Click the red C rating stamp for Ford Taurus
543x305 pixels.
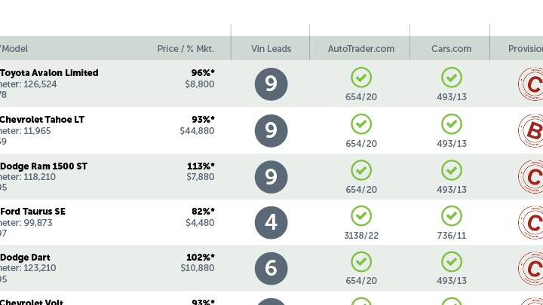coord(531,223)
